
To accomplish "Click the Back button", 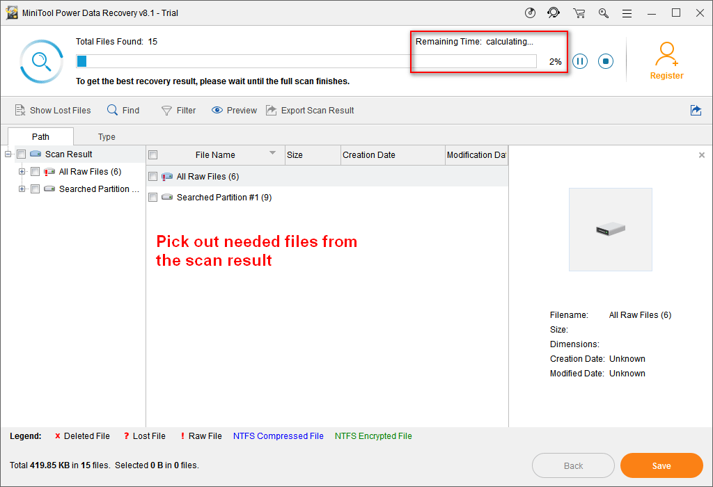I will [573, 465].
